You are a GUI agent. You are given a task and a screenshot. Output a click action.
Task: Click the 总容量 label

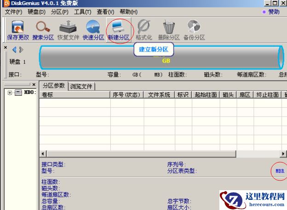click(x=50, y=201)
